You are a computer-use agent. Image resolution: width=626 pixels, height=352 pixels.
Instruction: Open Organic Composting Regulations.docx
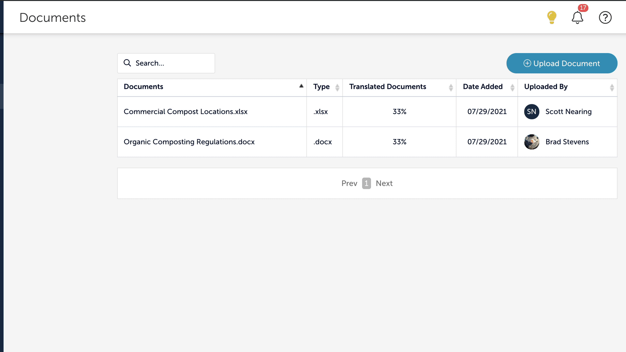189,142
